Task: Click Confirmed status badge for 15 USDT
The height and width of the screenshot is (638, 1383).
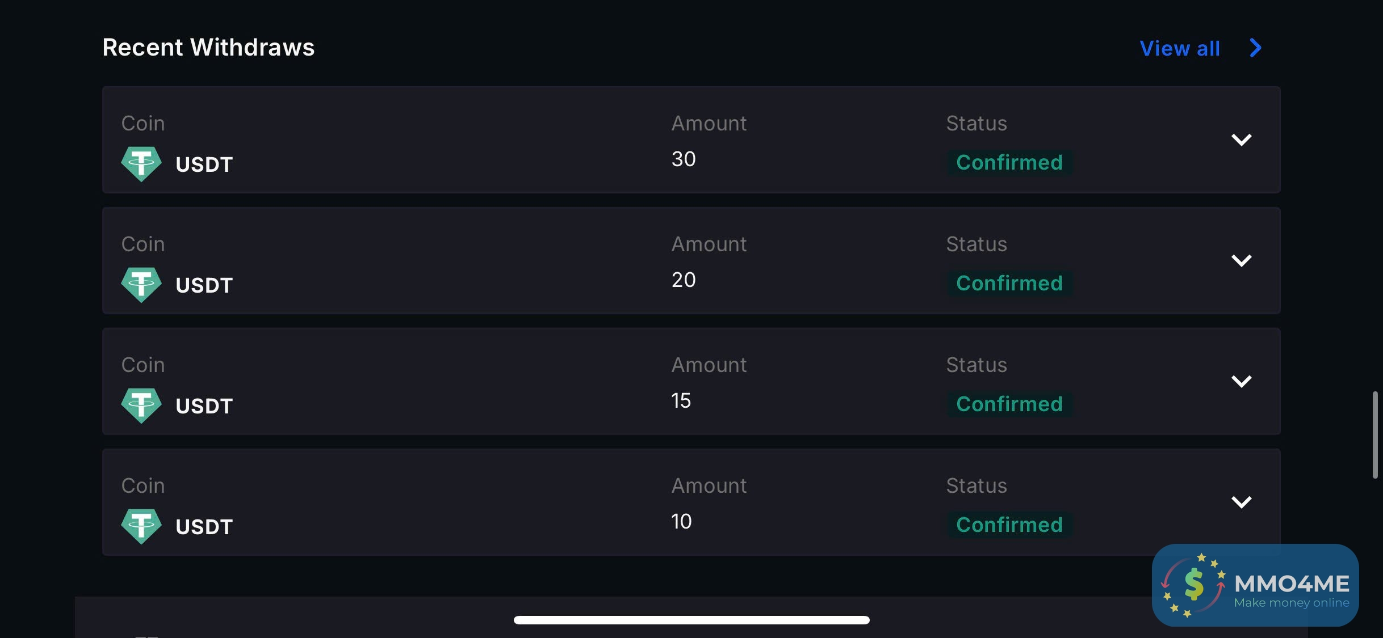Action: click(1009, 404)
